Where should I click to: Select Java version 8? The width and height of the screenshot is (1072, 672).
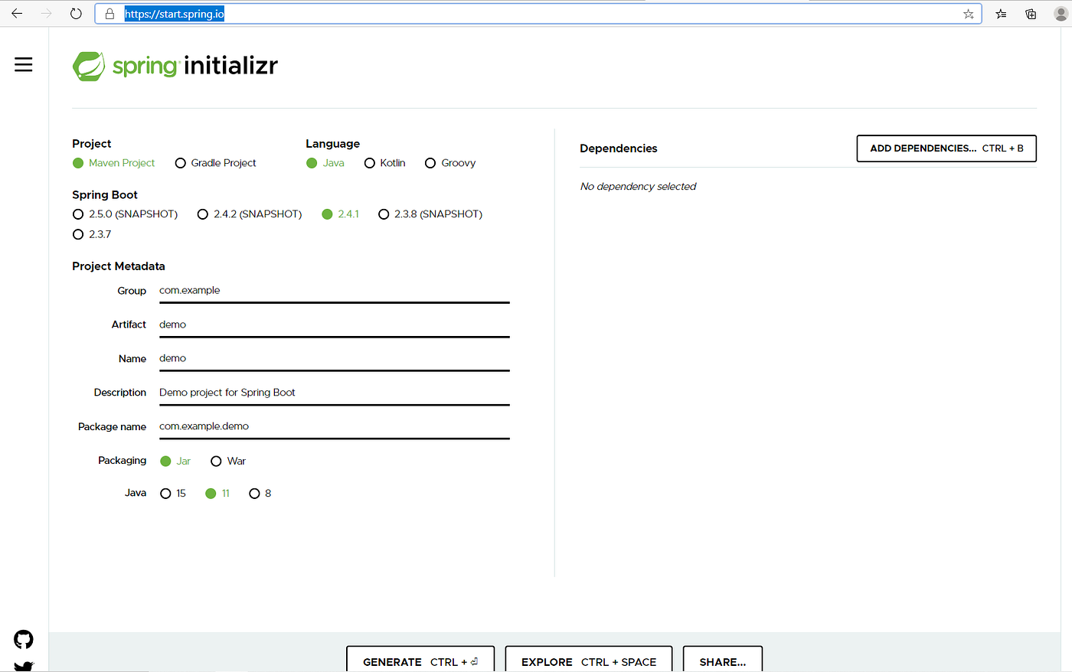(260, 494)
